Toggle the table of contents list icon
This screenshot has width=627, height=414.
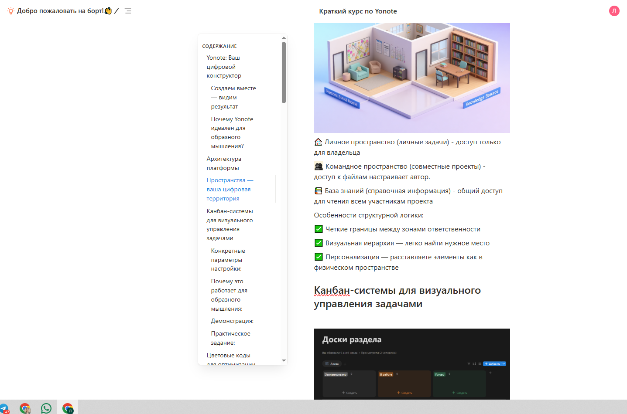128,11
